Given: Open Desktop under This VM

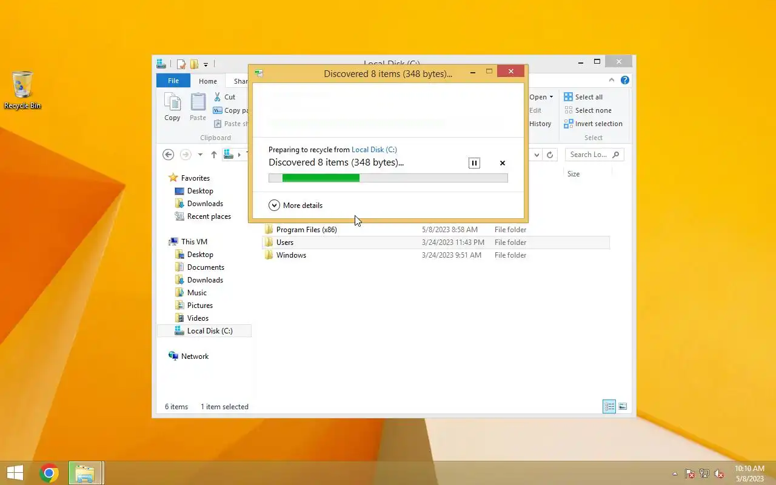Looking at the screenshot, I should [x=200, y=255].
